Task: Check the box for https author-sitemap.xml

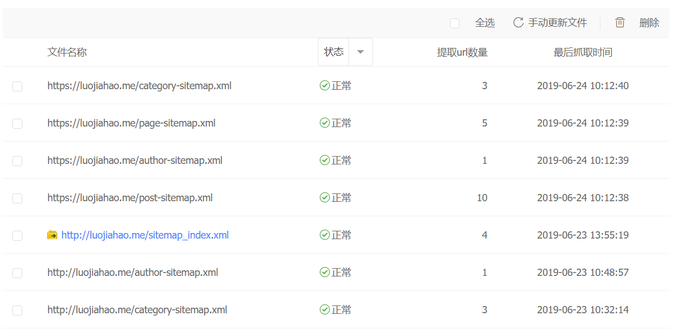Action: coord(17,161)
